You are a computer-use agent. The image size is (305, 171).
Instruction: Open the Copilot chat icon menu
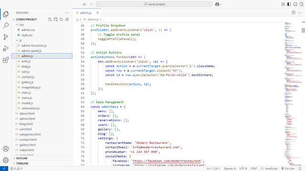218,4
